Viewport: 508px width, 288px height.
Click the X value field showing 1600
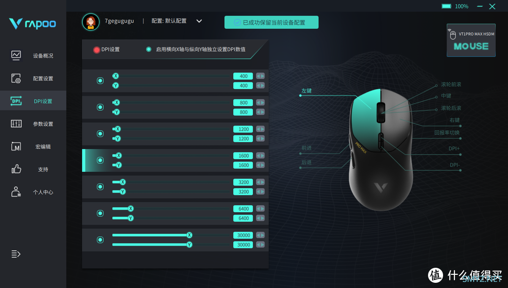tap(243, 156)
